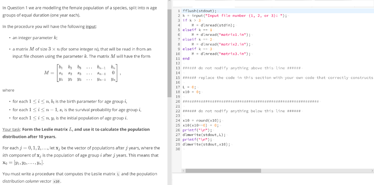Viewport: 374px width, 185px height.
Task: Click the vertical scrollbar thumb of the instructions panel
Action: click(x=169, y=53)
